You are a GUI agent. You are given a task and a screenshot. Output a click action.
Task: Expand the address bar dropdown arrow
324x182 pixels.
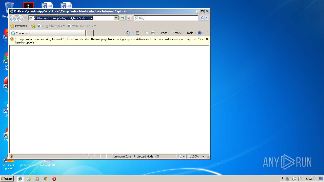pyautogui.click(x=116, y=18)
